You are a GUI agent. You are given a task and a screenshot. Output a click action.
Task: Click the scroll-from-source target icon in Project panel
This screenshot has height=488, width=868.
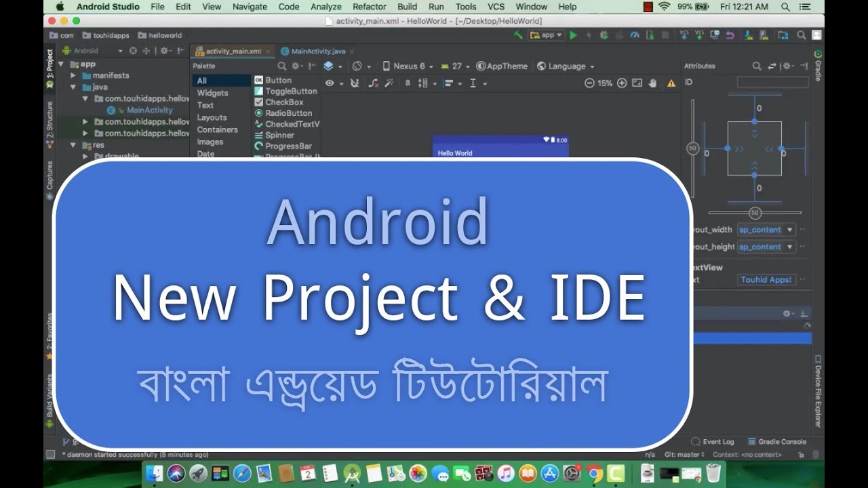tap(133, 51)
